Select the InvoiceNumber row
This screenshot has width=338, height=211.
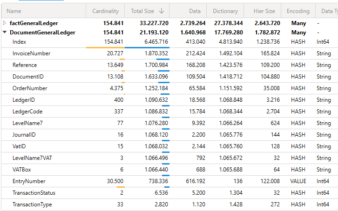pos(31,53)
